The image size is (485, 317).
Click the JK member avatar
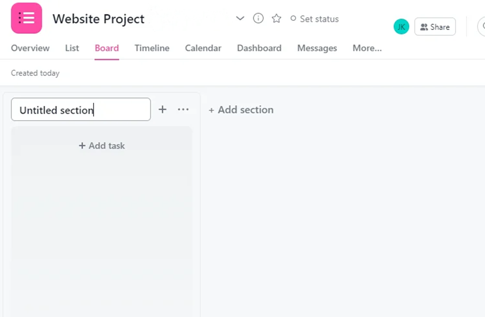coord(401,27)
